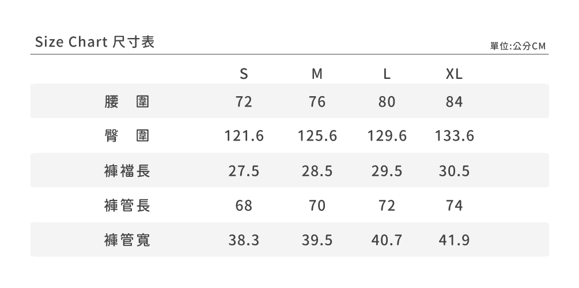
Task: Select the L size column header
Action: click(387, 74)
